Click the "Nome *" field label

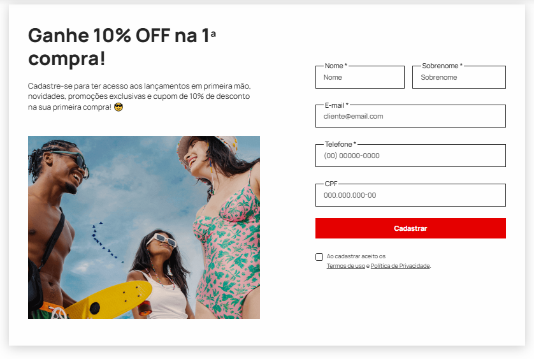(x=336, y=66)
